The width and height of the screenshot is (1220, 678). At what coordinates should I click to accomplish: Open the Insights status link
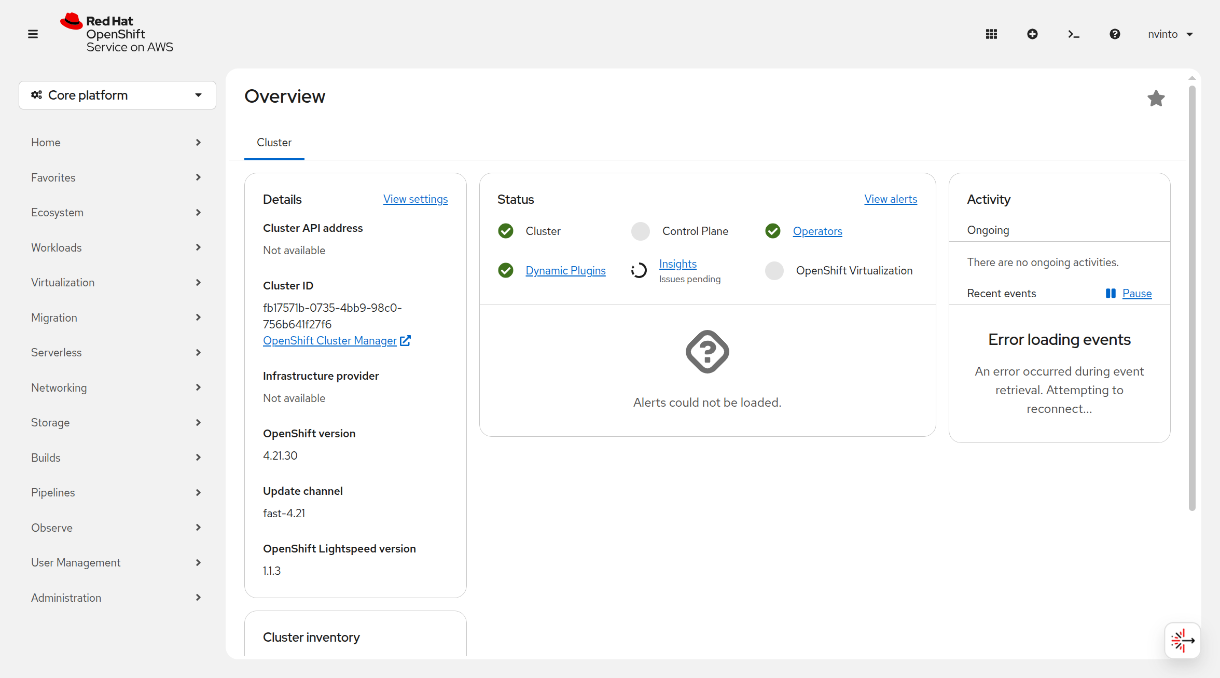click(678, 264)
